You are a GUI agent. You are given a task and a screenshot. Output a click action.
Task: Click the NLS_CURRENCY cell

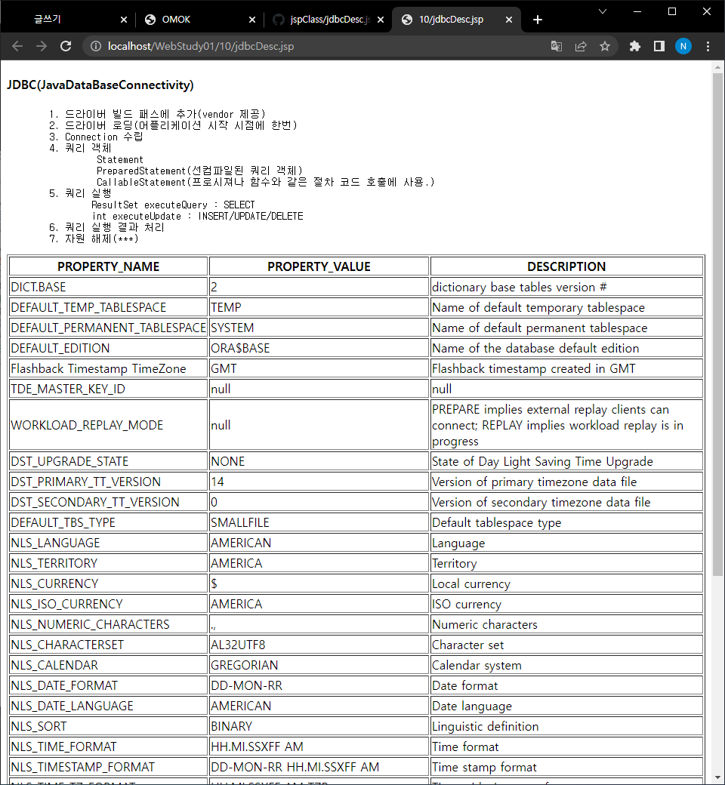(108, 583)
